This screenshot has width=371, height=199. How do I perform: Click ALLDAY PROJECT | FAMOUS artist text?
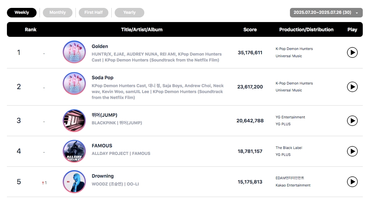(x=121, y=153)
